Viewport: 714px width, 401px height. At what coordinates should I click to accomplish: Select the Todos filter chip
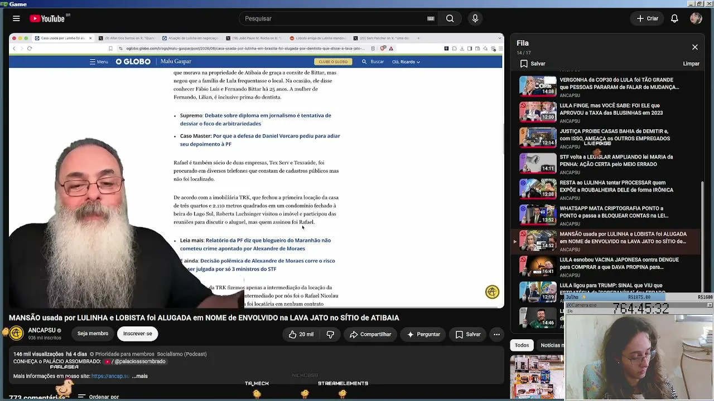click(x=522, y=345)
